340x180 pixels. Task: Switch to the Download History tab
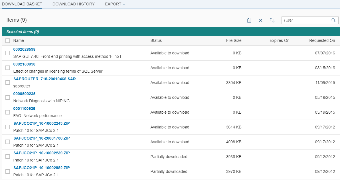(74, 4)
